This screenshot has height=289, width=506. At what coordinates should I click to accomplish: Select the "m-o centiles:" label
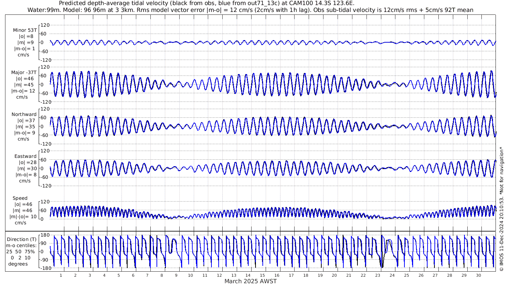[x=22, y=245]
